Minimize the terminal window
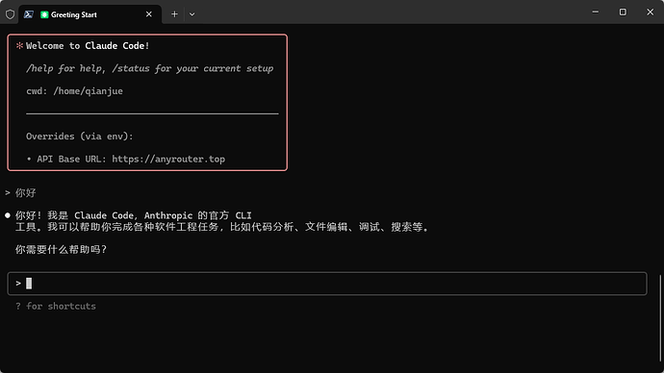This screenshot has height=373, width=664. 596,12
